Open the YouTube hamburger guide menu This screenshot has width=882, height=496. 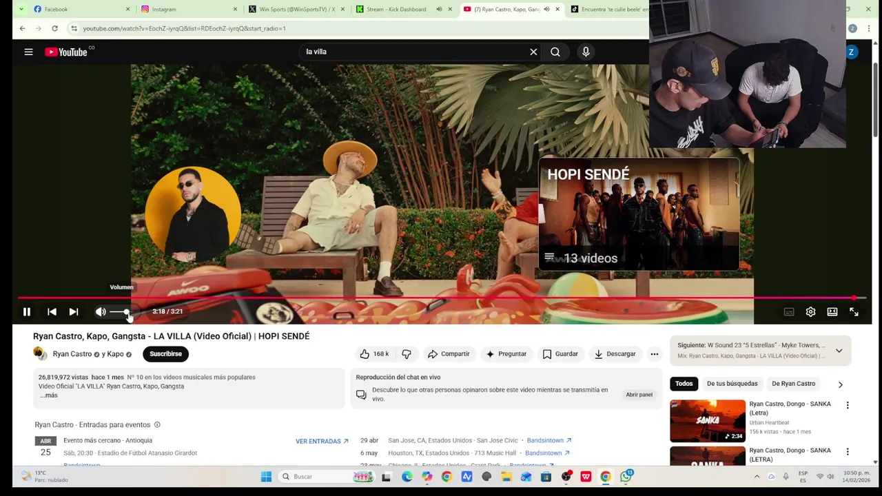click(x=28, y=52)
